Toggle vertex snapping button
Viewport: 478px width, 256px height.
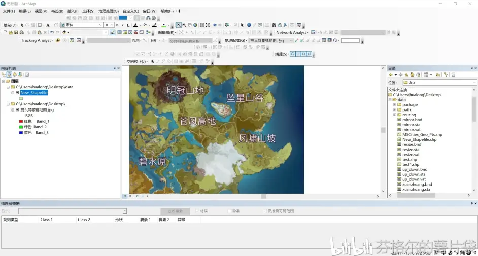click(303, 54)
